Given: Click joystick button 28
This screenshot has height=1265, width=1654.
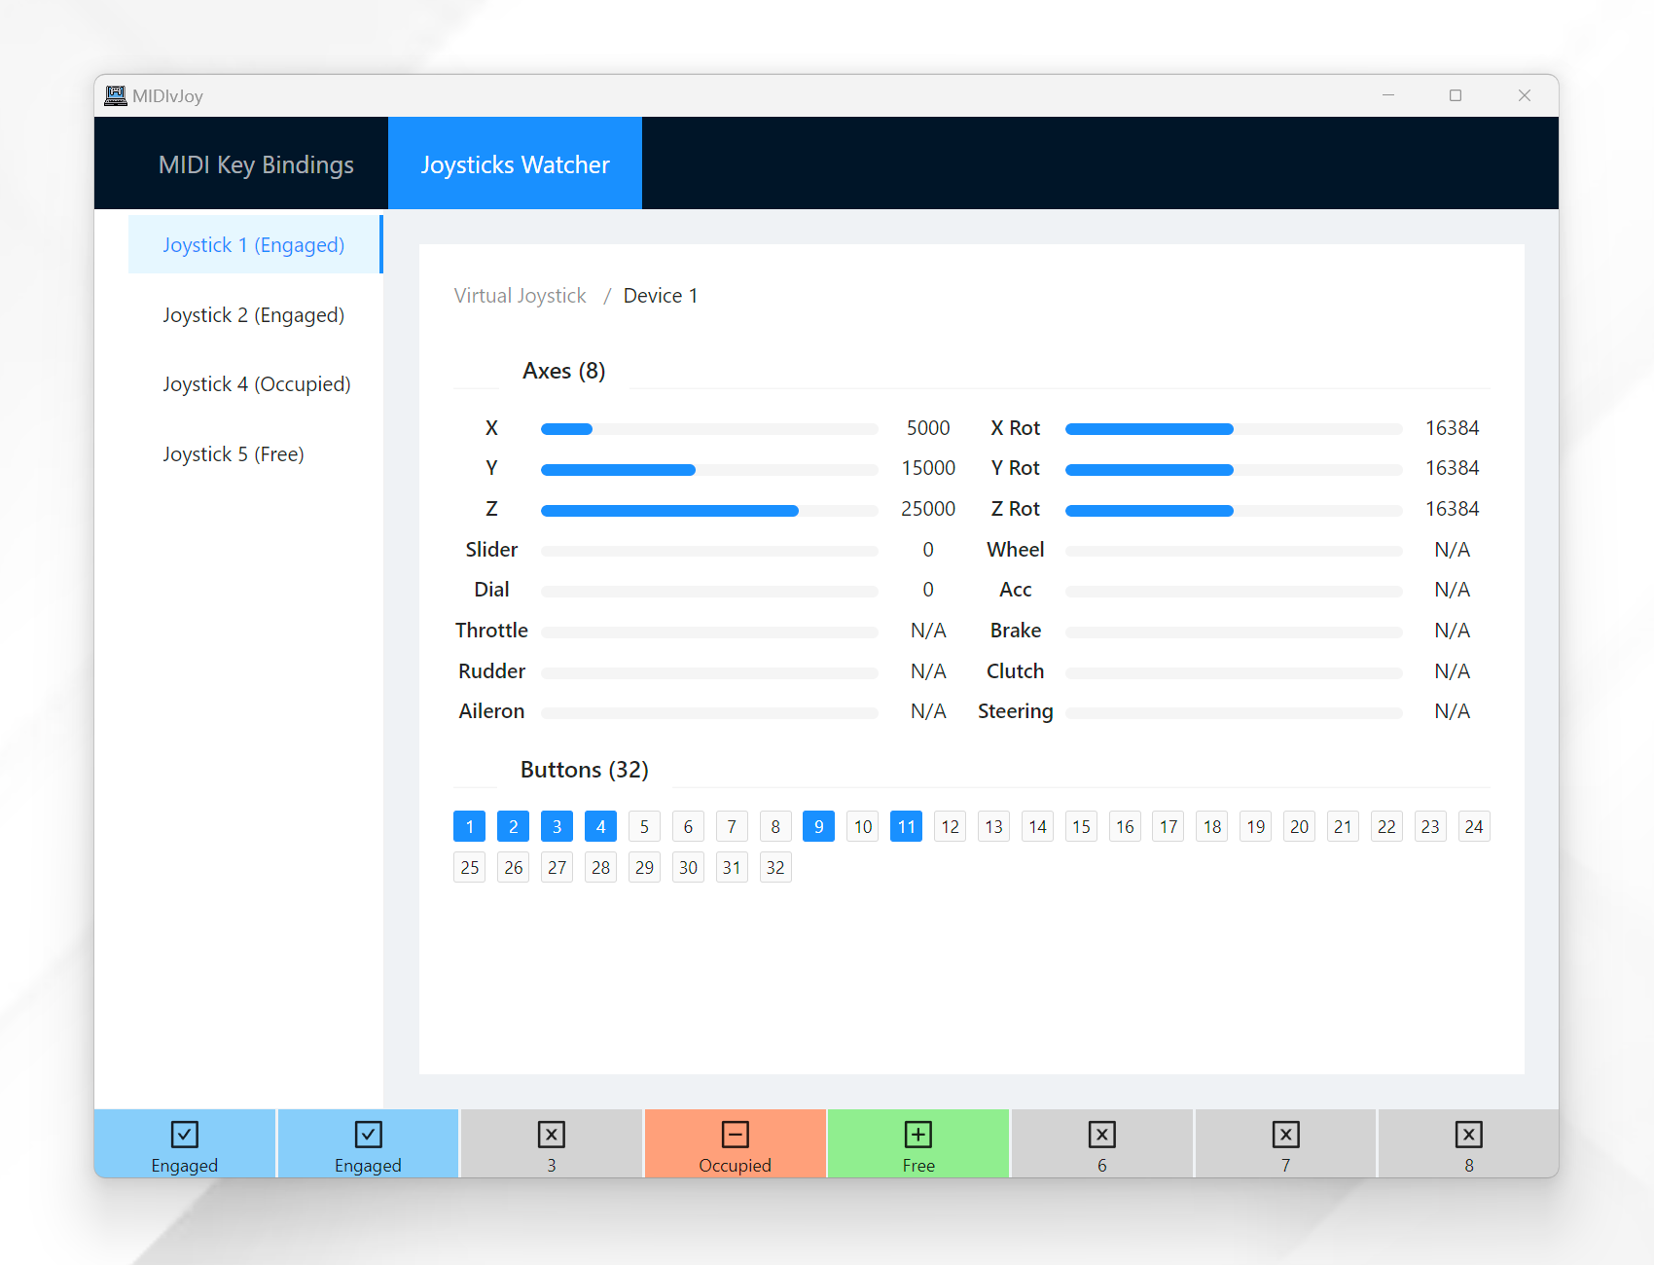Looking at the screenshot, I should 601,867.
